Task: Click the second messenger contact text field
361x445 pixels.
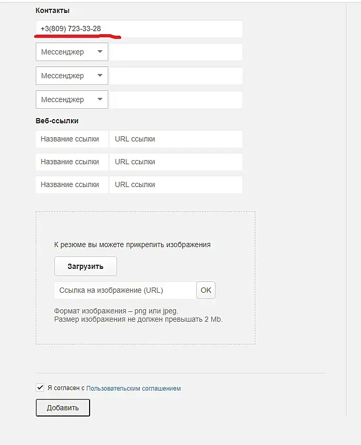Action: pos(176,76)
